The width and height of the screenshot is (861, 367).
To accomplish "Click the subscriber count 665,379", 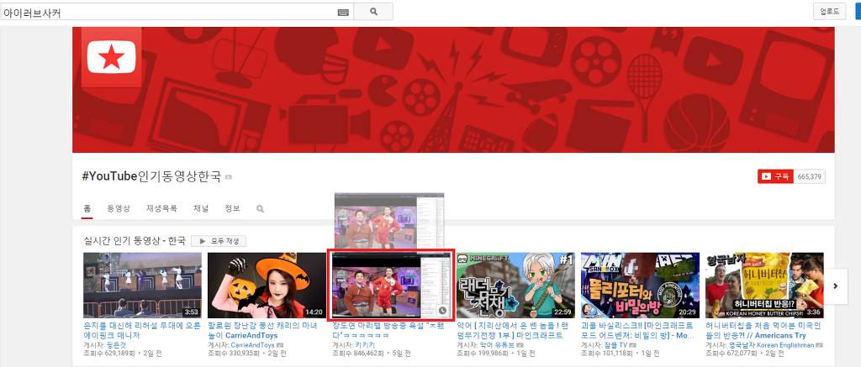I will point(810,176).
